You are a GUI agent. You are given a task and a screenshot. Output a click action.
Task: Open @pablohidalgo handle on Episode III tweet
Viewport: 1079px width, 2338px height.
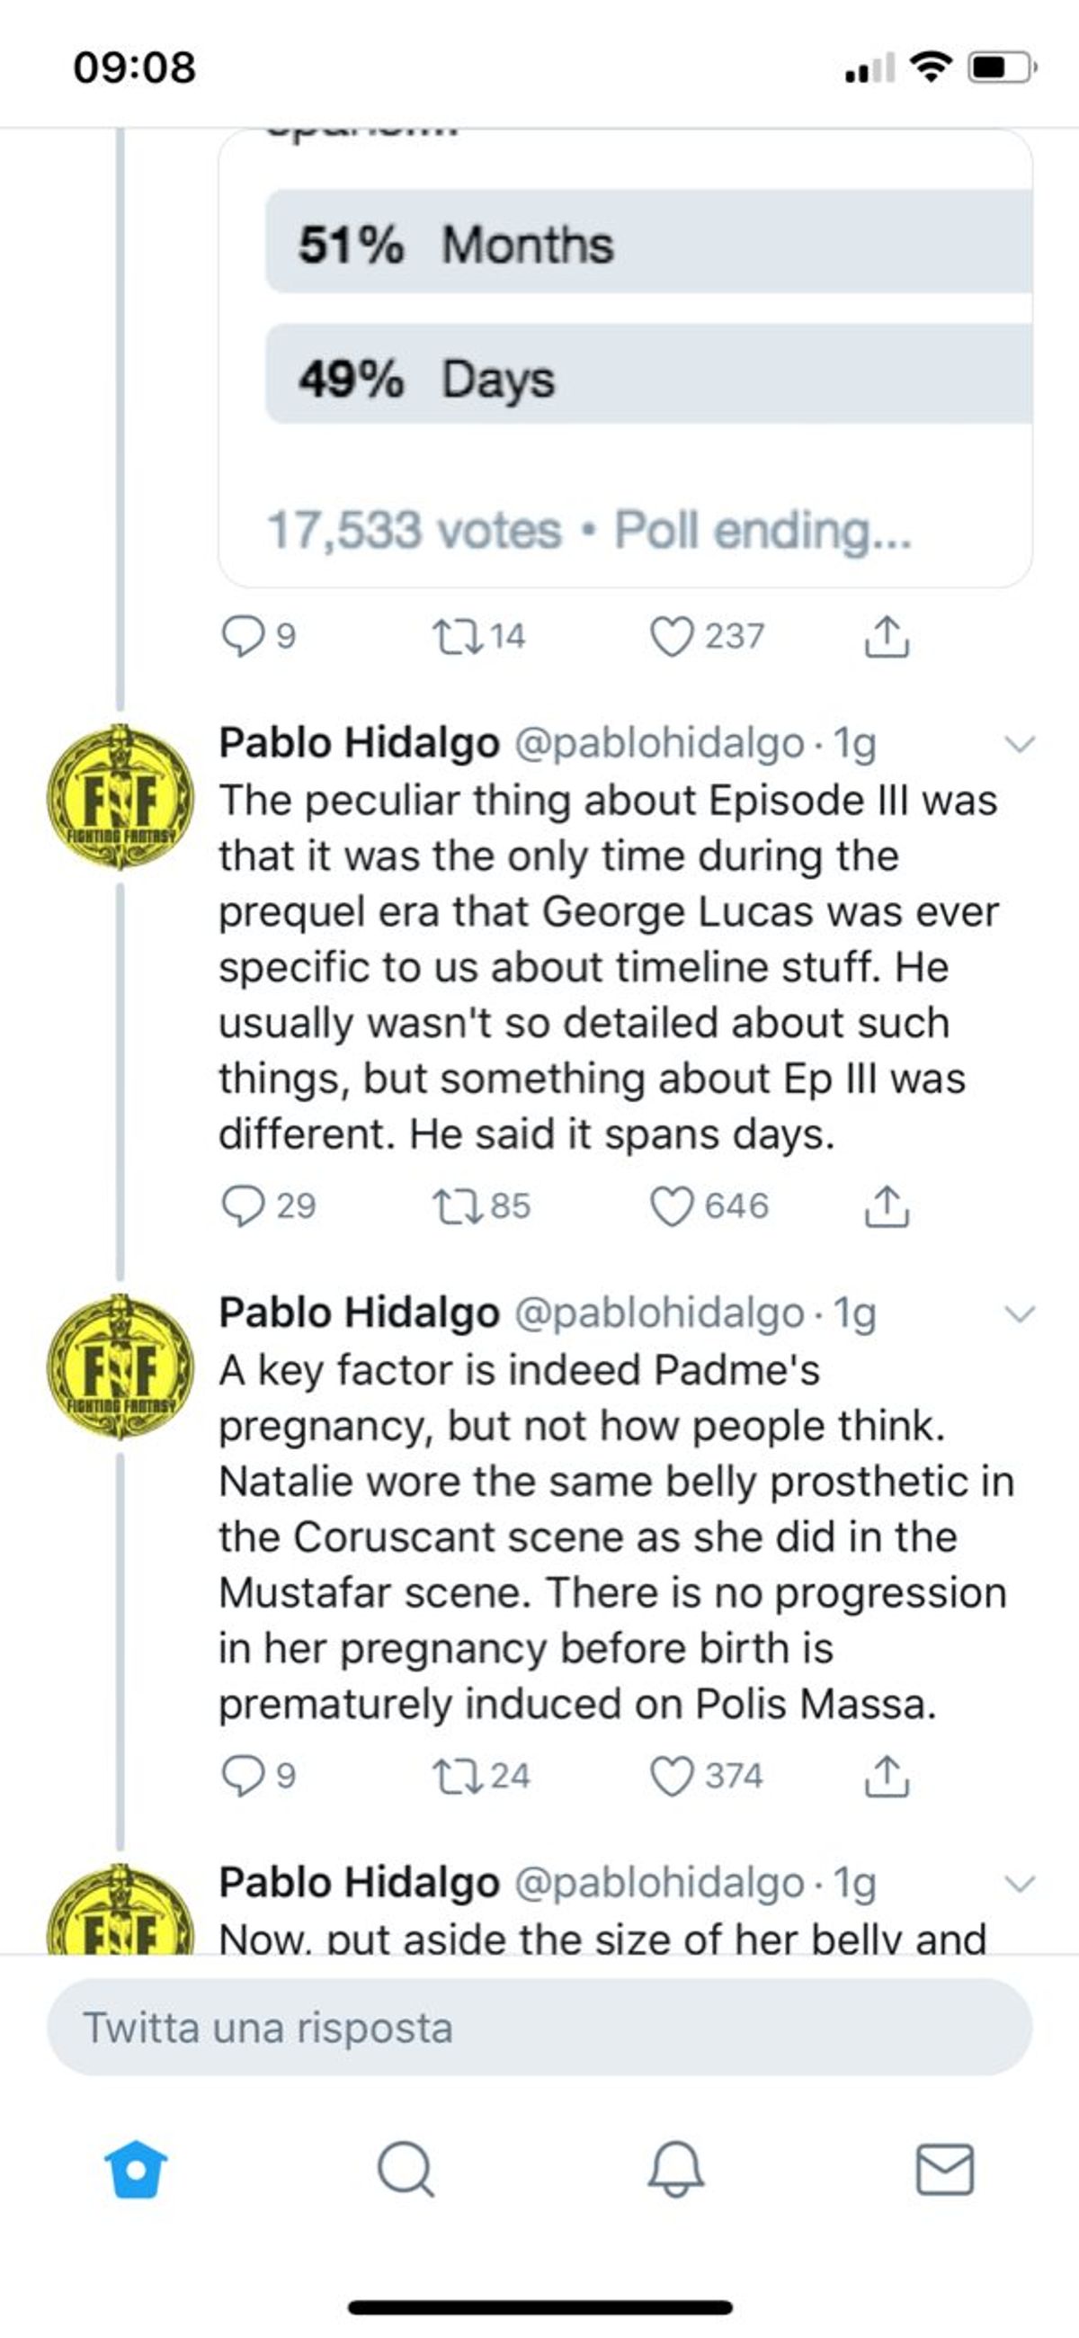tap(659, 743)
